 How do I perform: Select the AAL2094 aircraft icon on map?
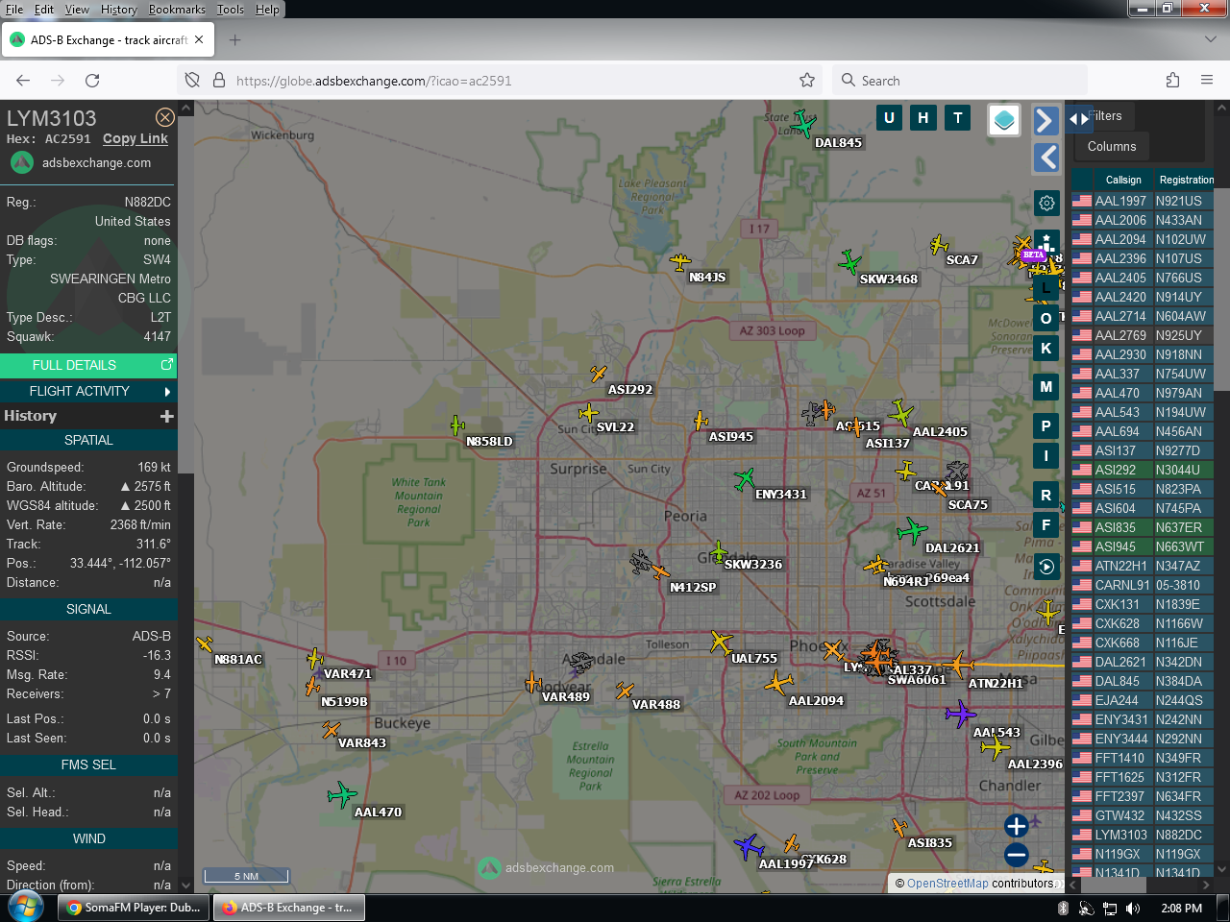click(778, 683)
